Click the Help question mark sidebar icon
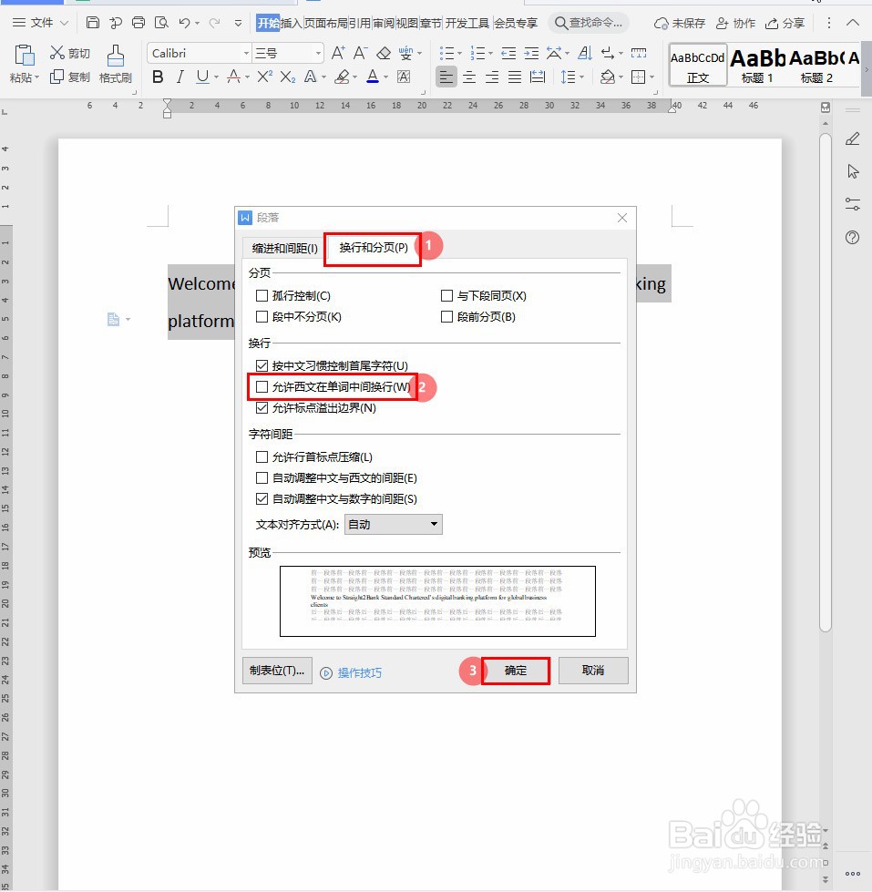Image resolution: width=872 pixels, height=892 pixels. pos(852,237)
